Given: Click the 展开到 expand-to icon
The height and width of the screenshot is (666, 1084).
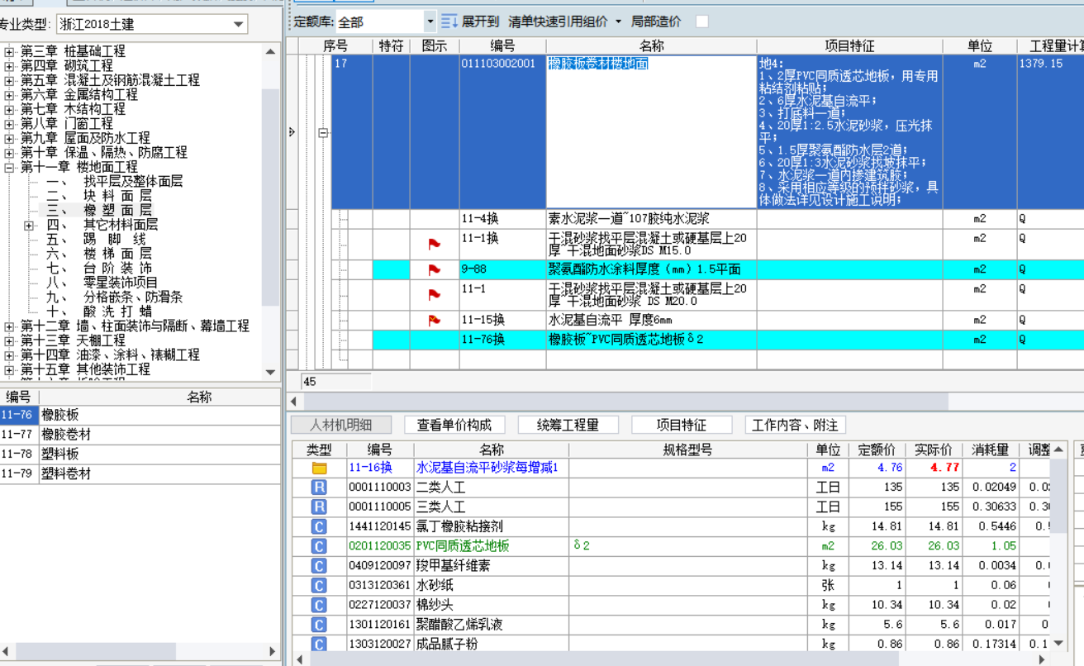Looking at the screenshot, I should (x=449, y=21).
